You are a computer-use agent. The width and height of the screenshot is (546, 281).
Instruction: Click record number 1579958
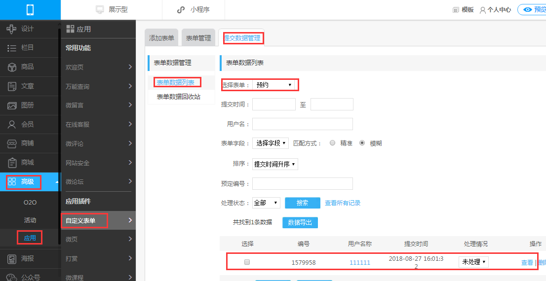tap(304, 263)
